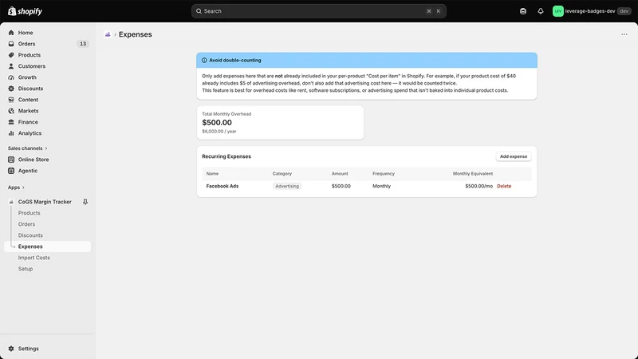Open CoGS Margin Tracker Products subpage

point(30,213)
